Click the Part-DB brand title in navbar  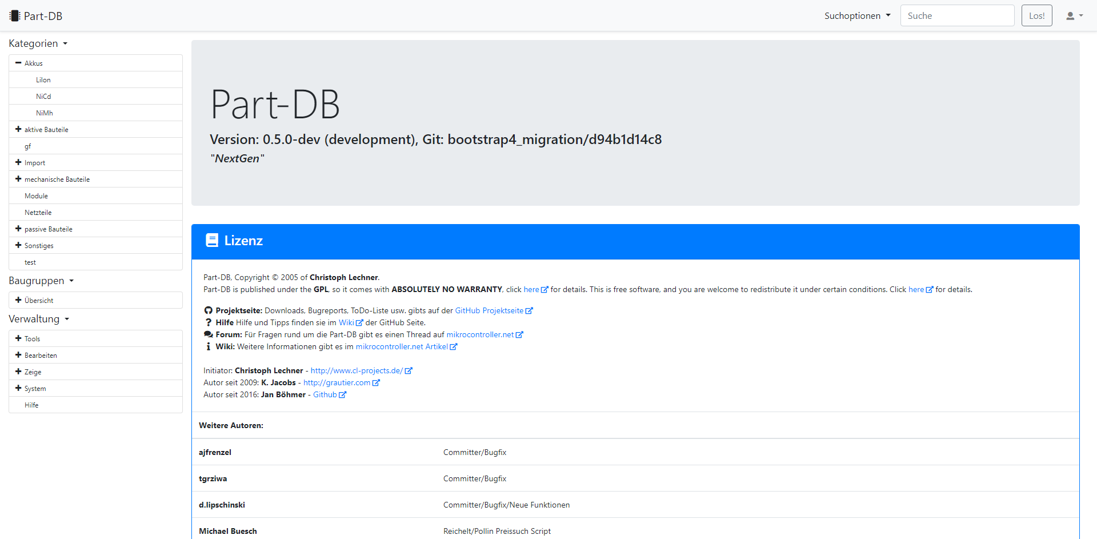(x=43, y=16)
